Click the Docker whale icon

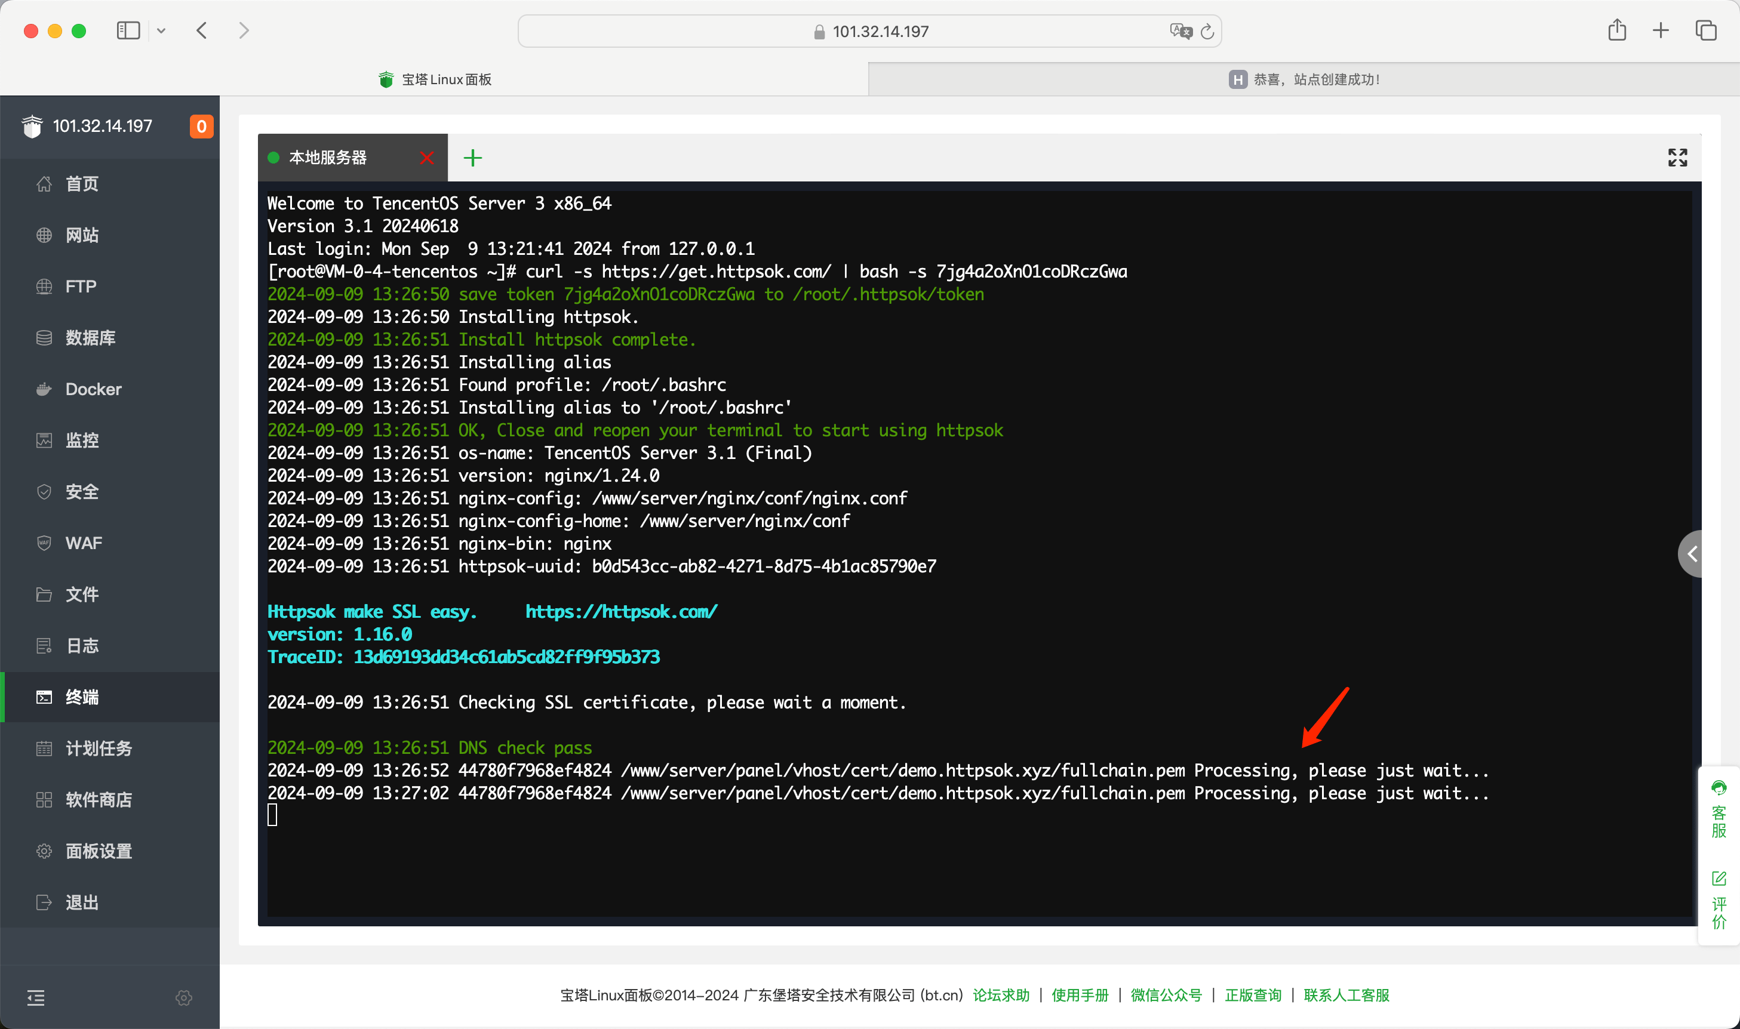(x=44, y=389)
